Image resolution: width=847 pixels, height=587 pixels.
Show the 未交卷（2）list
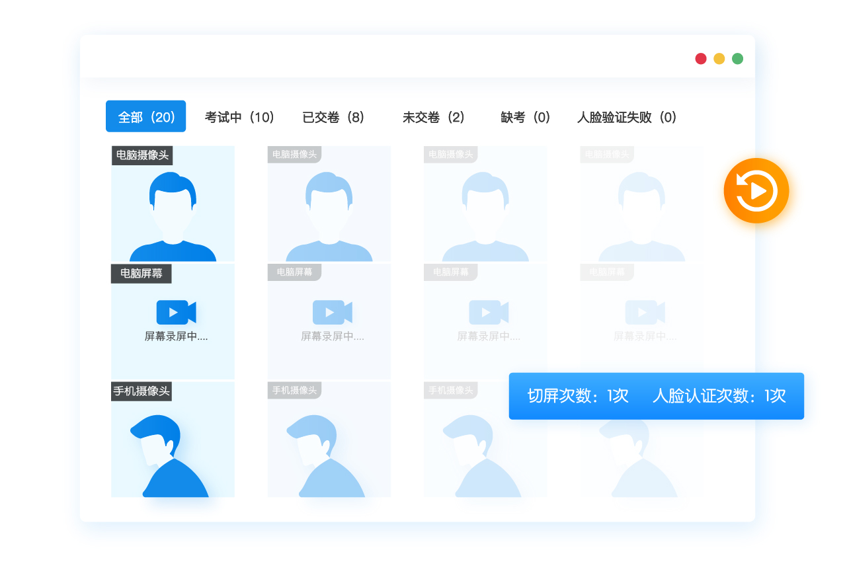434,117
